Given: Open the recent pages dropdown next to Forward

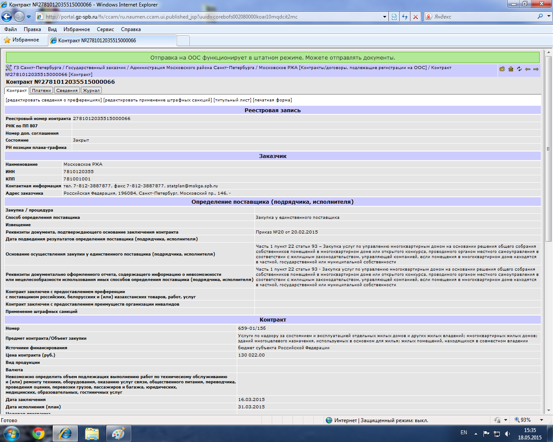Looking at the screenshot, I should pyautogui.click(x=29, y=17).
